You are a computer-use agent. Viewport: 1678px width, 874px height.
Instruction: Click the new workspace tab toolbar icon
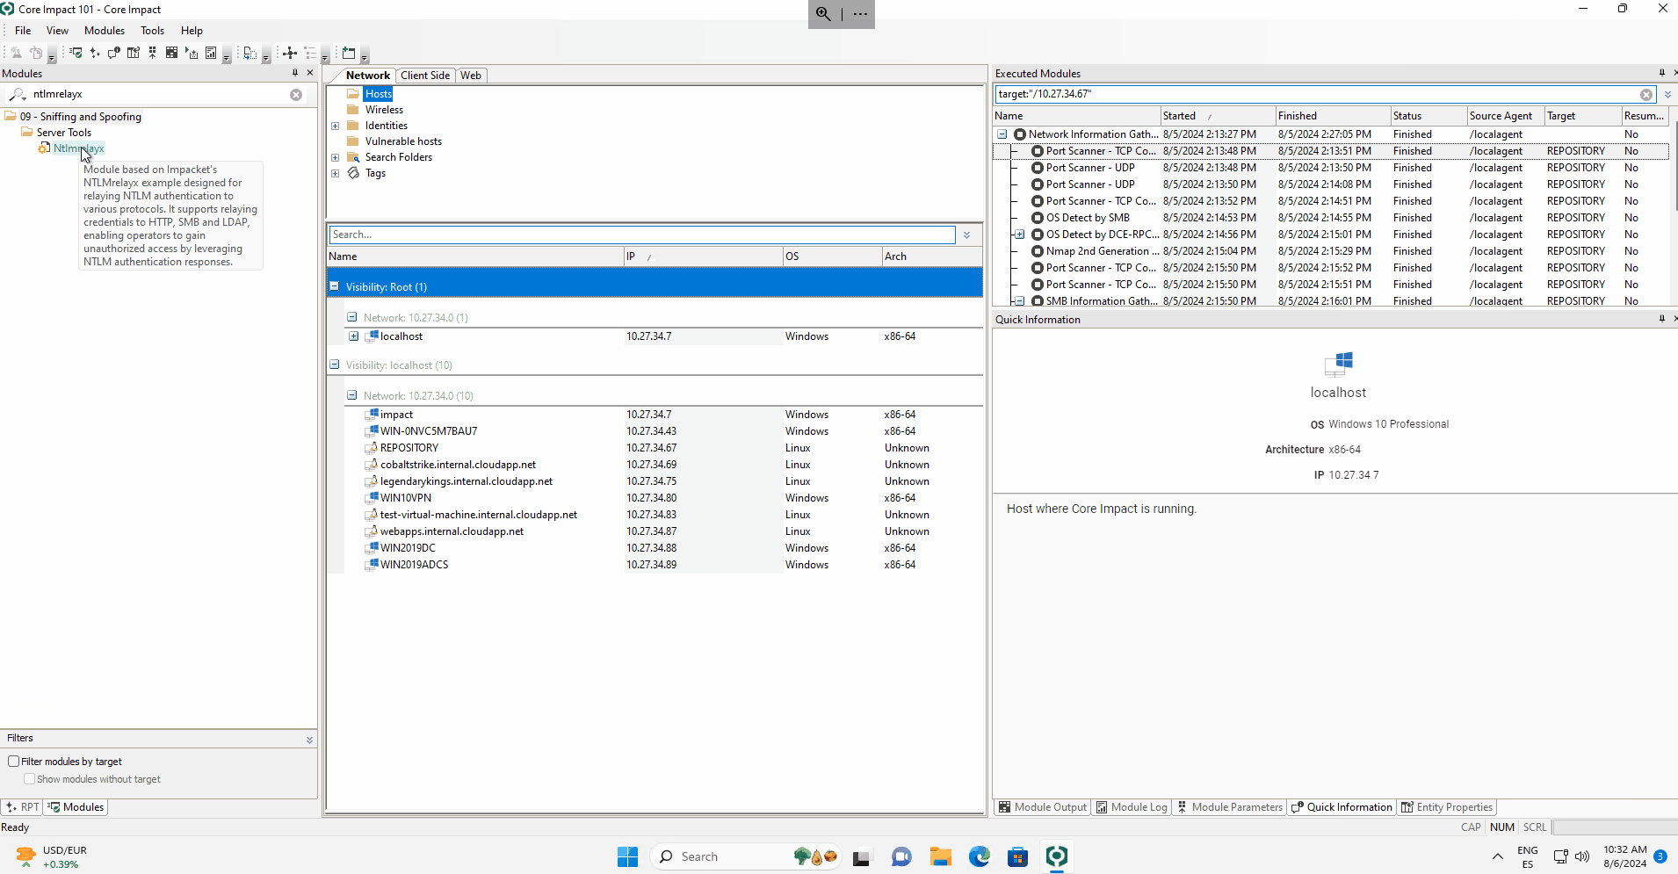tap(349, 53)
